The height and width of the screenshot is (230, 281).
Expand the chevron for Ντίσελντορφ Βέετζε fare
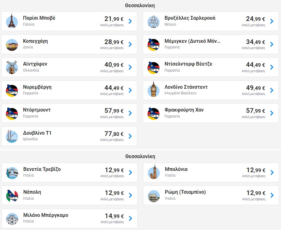[x=272, y=67]
